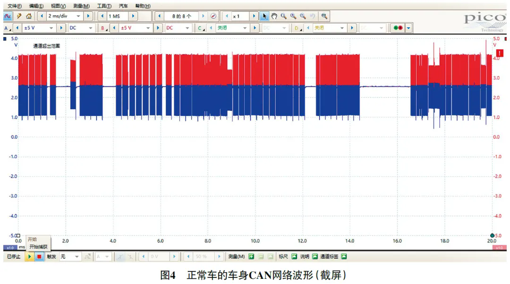
Task: Open the 文件(F) menu
Action: point(15,6)
